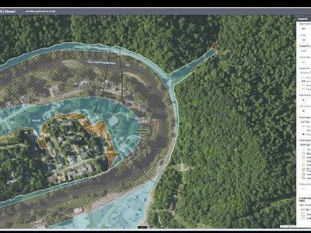
Task: Click the NFHL Viewer app title
Action: click(x=8, y=11)
